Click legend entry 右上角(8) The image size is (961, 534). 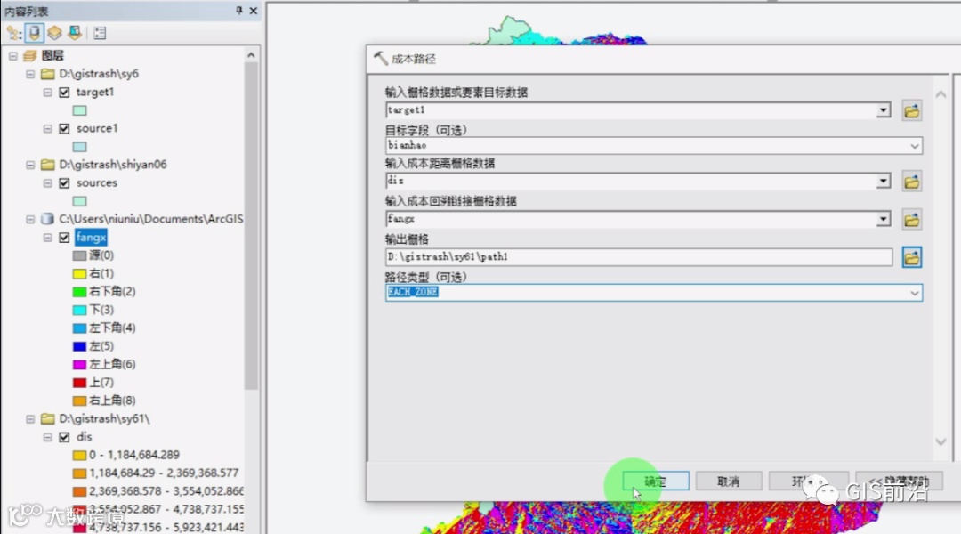click(x=112, y=400)
